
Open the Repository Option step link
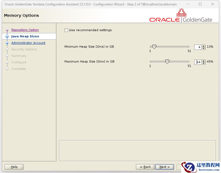tap(25, 30)
